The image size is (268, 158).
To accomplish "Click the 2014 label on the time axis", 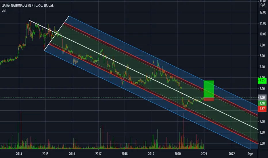I will (19, 154).
